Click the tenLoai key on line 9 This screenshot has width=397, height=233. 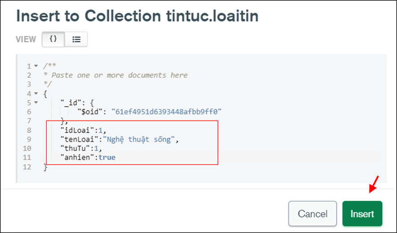point(79,139)
